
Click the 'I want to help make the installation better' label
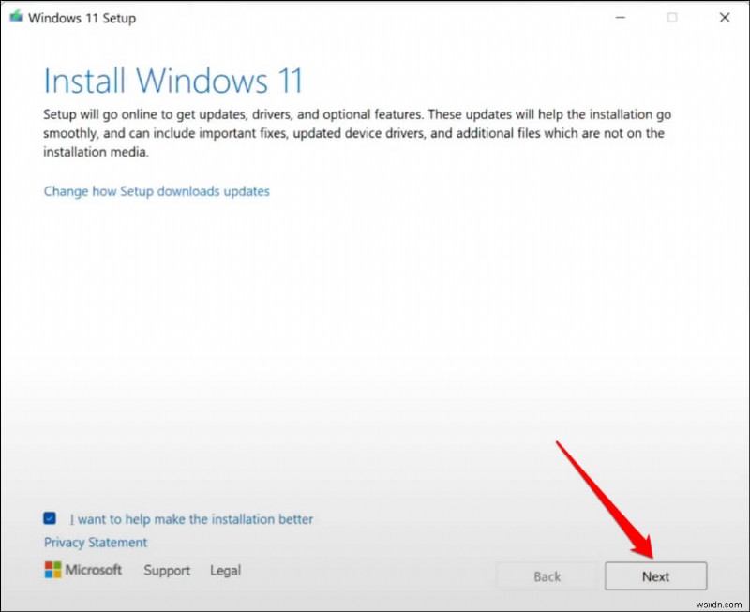[191, 519]
